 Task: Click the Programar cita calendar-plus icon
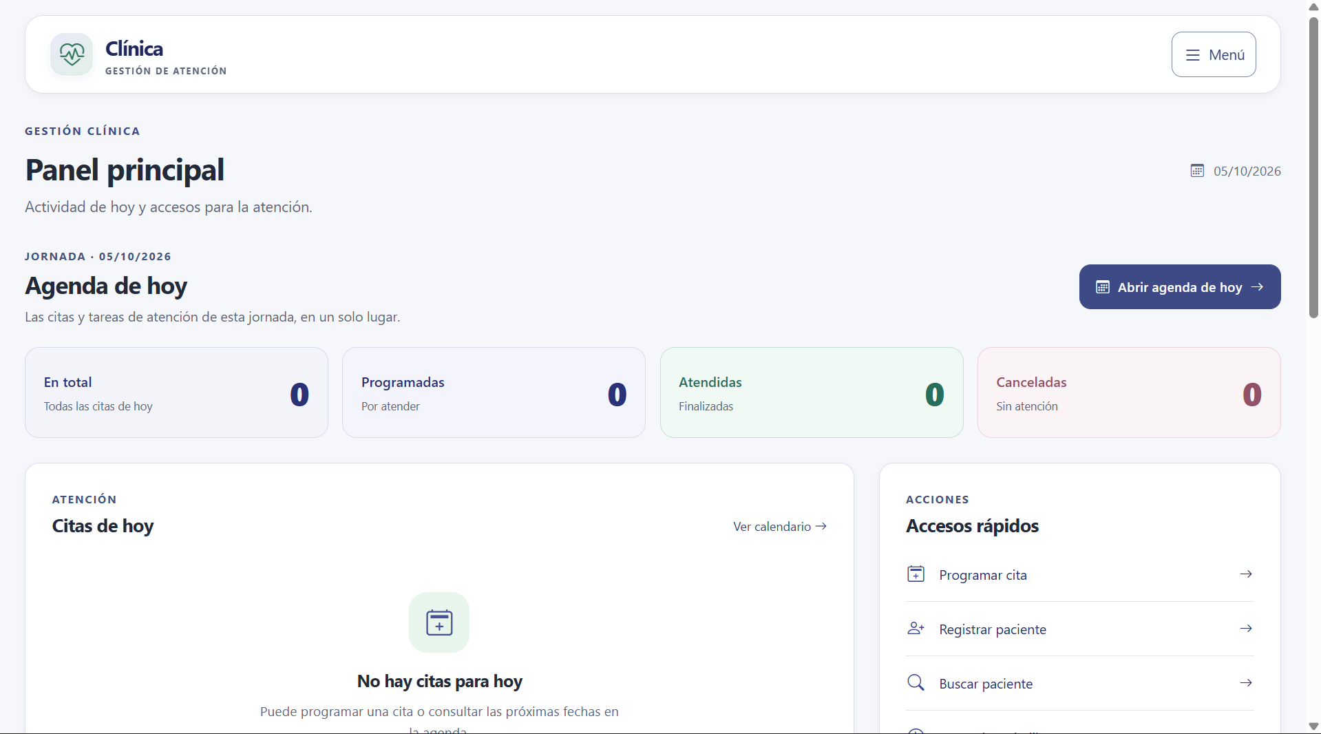tap(916, 574)
